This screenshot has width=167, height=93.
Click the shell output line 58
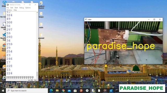(8, 26)
